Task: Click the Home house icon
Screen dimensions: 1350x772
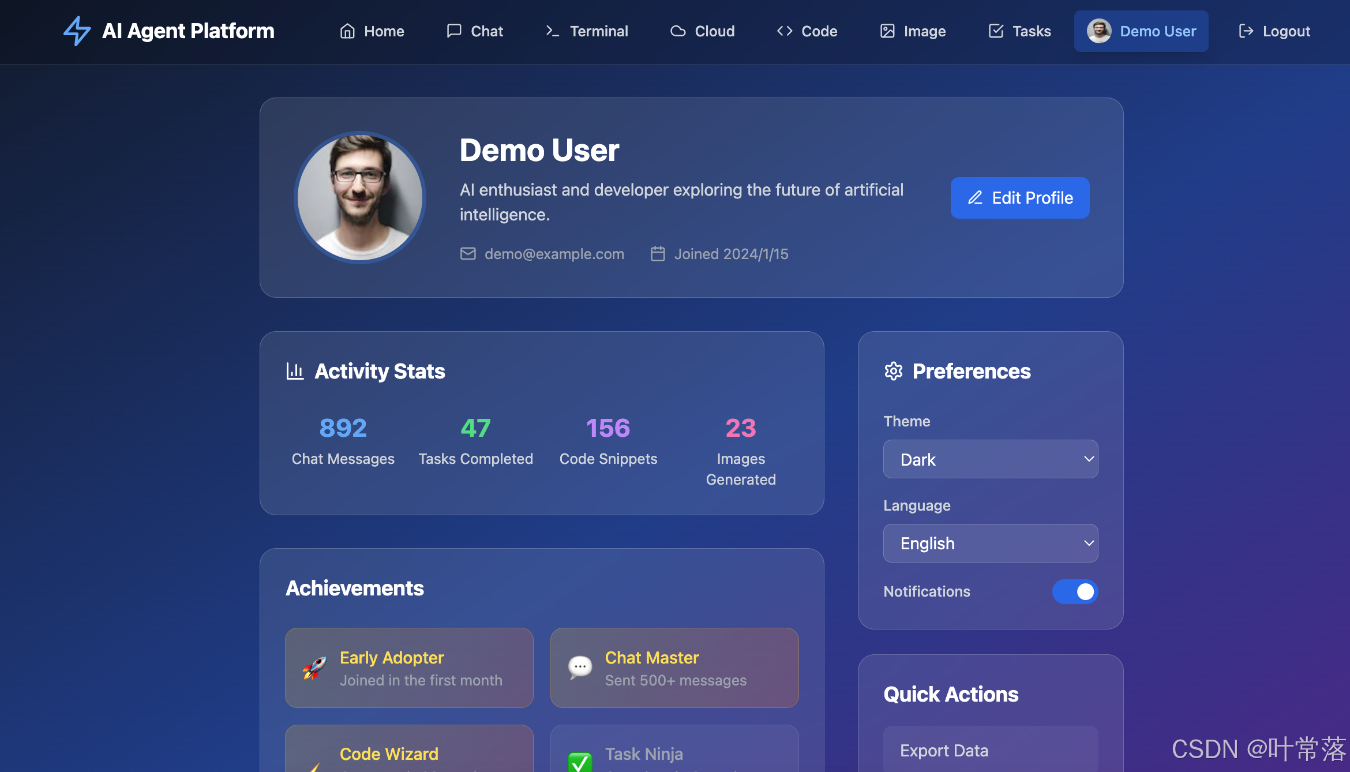Action: click(347, 31)
